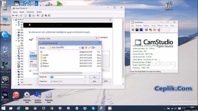
Task: Click the CamStudio pause button
Action: 137,30
